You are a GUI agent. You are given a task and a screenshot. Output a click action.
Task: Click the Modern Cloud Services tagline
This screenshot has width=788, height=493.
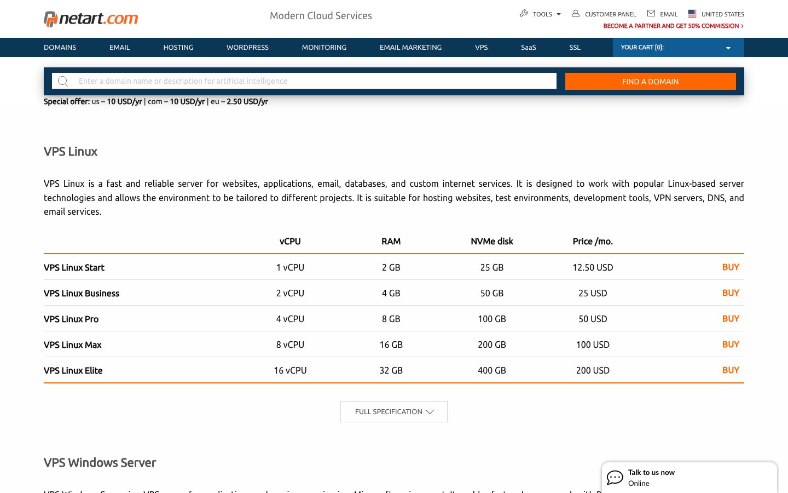[321, 16]
